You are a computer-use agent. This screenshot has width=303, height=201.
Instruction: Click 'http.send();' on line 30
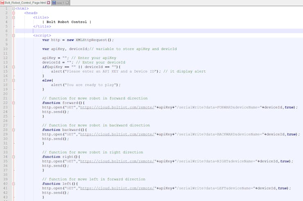[55, 139]
